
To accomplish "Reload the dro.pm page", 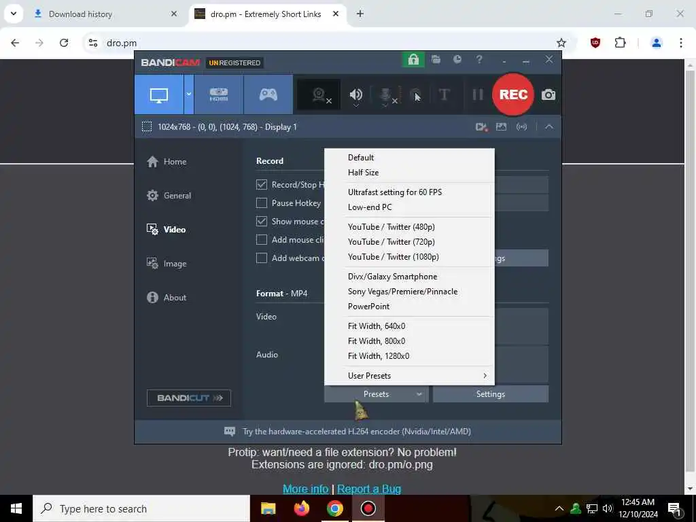I will [x=64, y=43].
